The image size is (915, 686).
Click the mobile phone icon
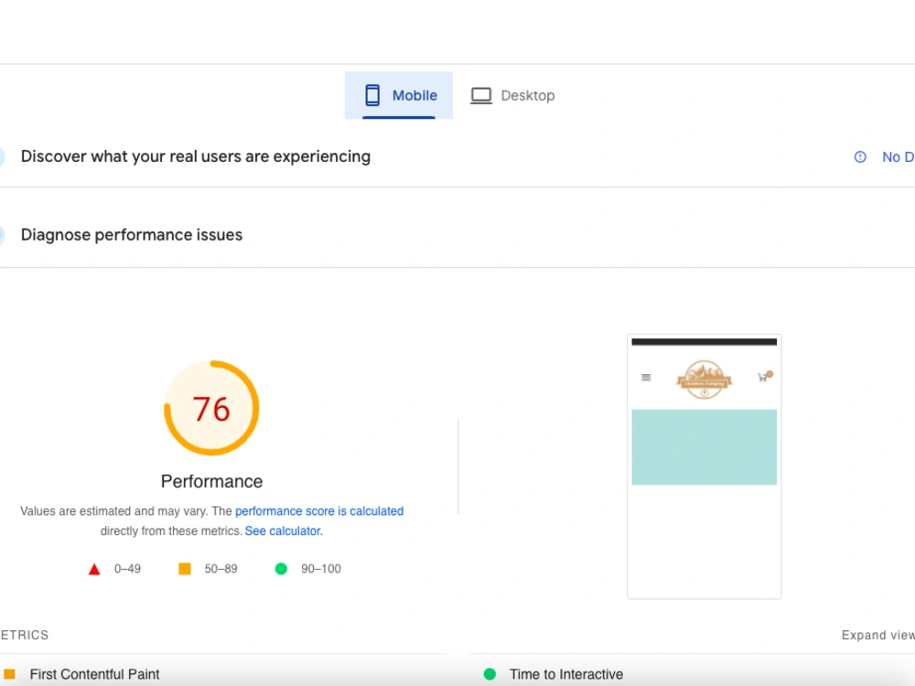tap(372, 95)
